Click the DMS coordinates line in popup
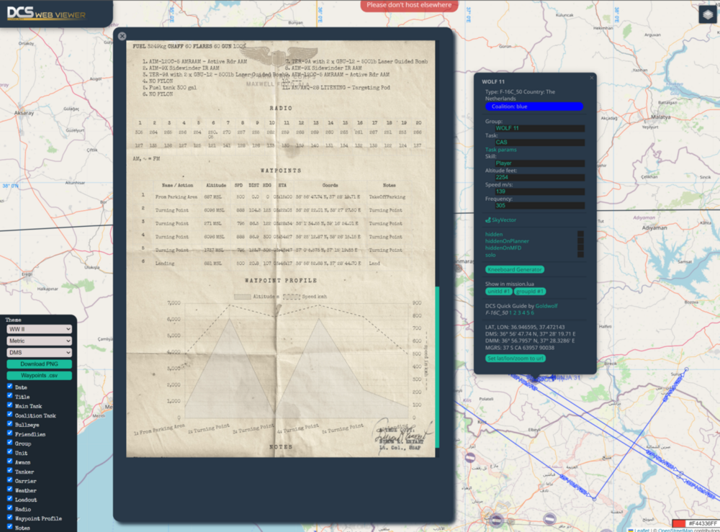This screenshot has height=532, width=720. (531, 334)
